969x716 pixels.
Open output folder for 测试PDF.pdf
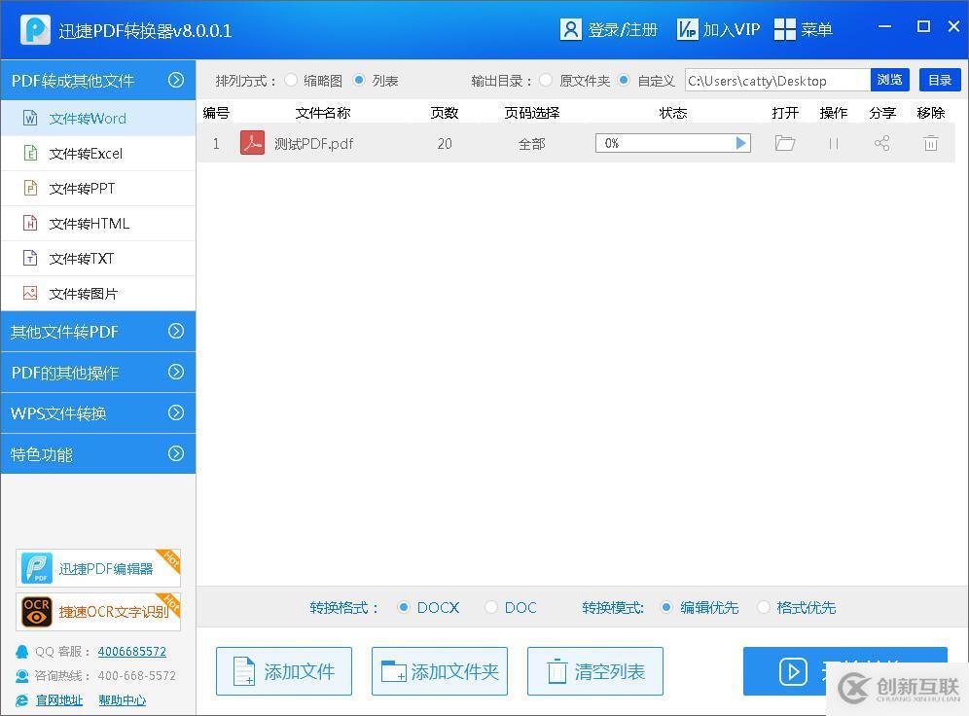(x=785, y=143)
